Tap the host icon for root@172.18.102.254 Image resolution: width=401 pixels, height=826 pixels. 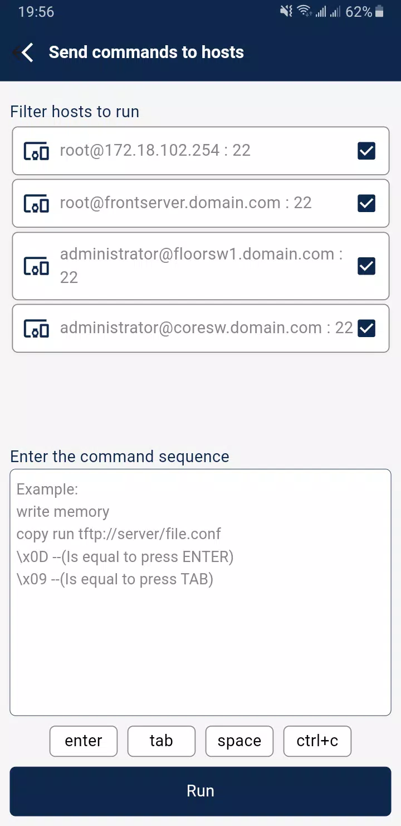click(36, 151)
